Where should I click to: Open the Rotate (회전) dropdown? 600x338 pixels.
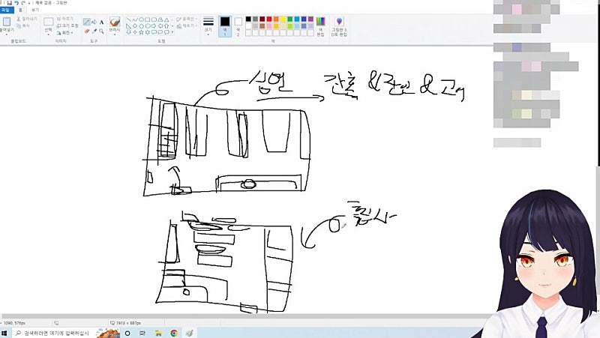click(64, 33)
